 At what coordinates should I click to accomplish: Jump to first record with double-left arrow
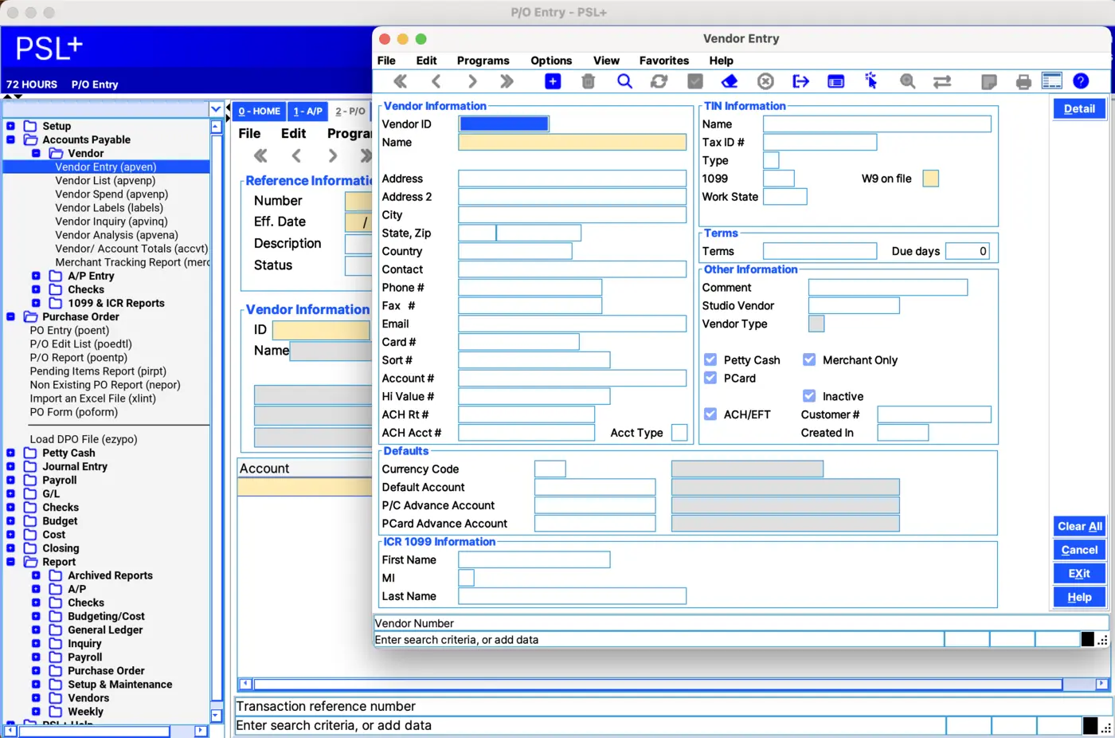pyautogui.click(x=401, y=81)
